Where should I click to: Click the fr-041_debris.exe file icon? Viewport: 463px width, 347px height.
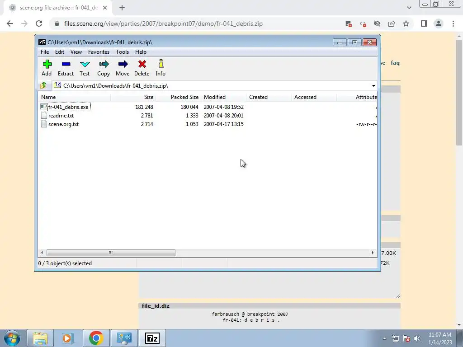click(44, 107)
